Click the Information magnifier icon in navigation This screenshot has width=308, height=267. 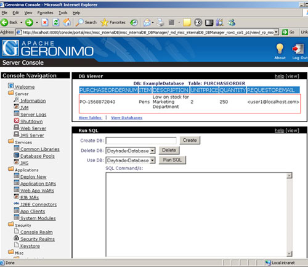pos(16,100)
